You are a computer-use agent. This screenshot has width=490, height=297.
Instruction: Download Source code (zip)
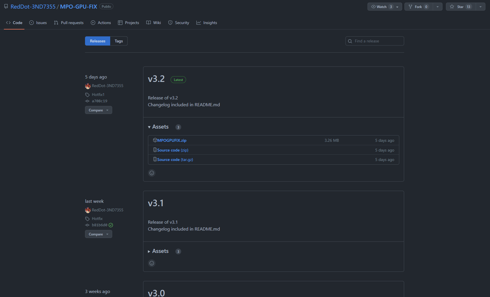click(173, 150)
